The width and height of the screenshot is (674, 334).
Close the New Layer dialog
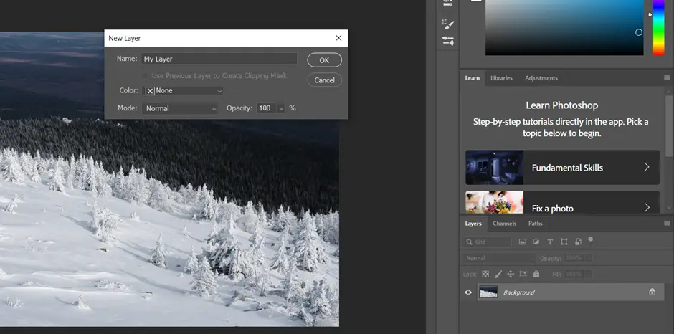click(x=338, y=38)
